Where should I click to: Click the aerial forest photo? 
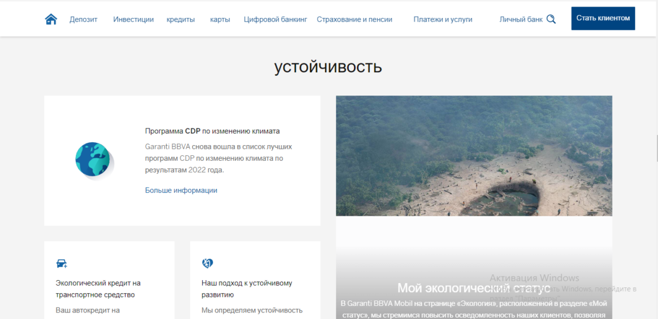[474, 155]
